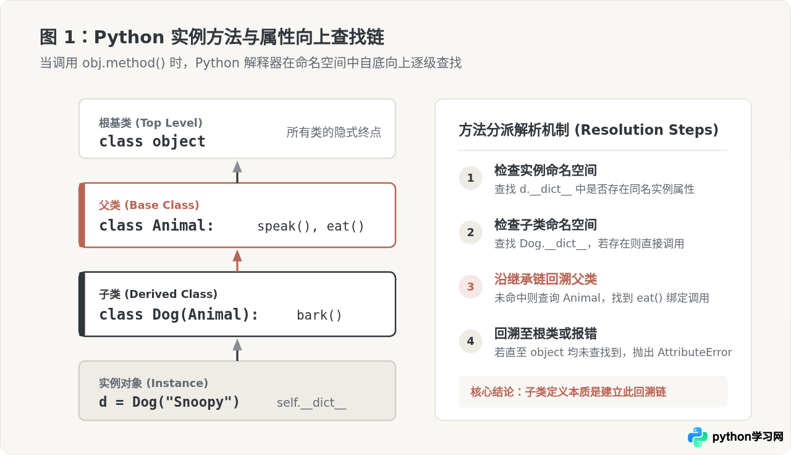Click the title "图 1：Python 实例方法与属性向上查找链"

click(x=212, y=37)
